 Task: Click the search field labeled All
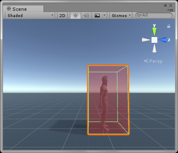click(154, 15)
